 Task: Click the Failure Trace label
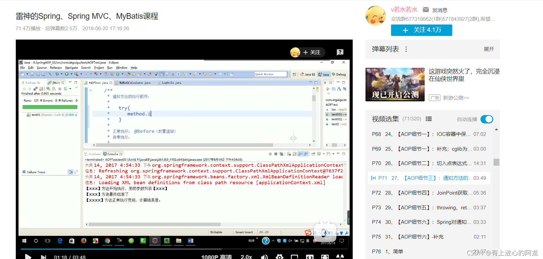[x=36, y=172]
